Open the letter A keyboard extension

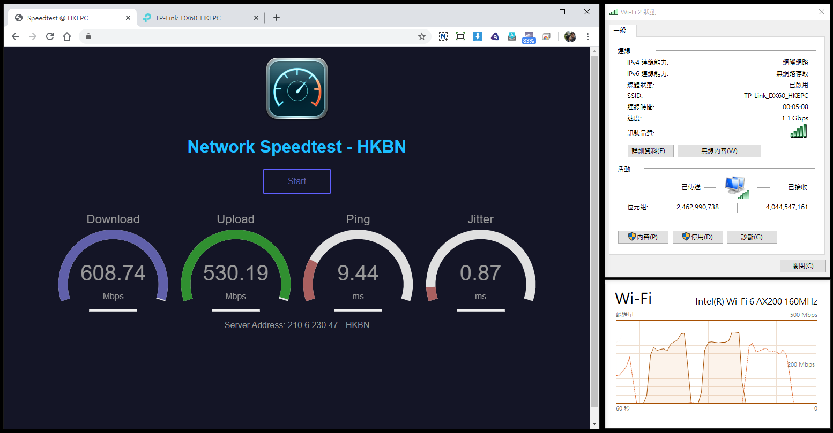tap(512, 36)
